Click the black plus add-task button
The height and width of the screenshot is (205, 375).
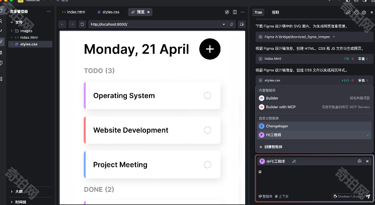[210, 49]
